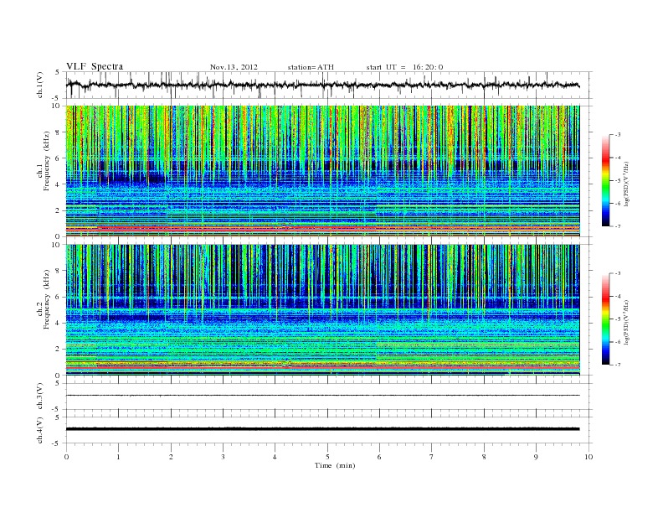Click the "start UT = 16:20:0" text
The width and height of the screenshot is (663, 513).
coord(404,67)
